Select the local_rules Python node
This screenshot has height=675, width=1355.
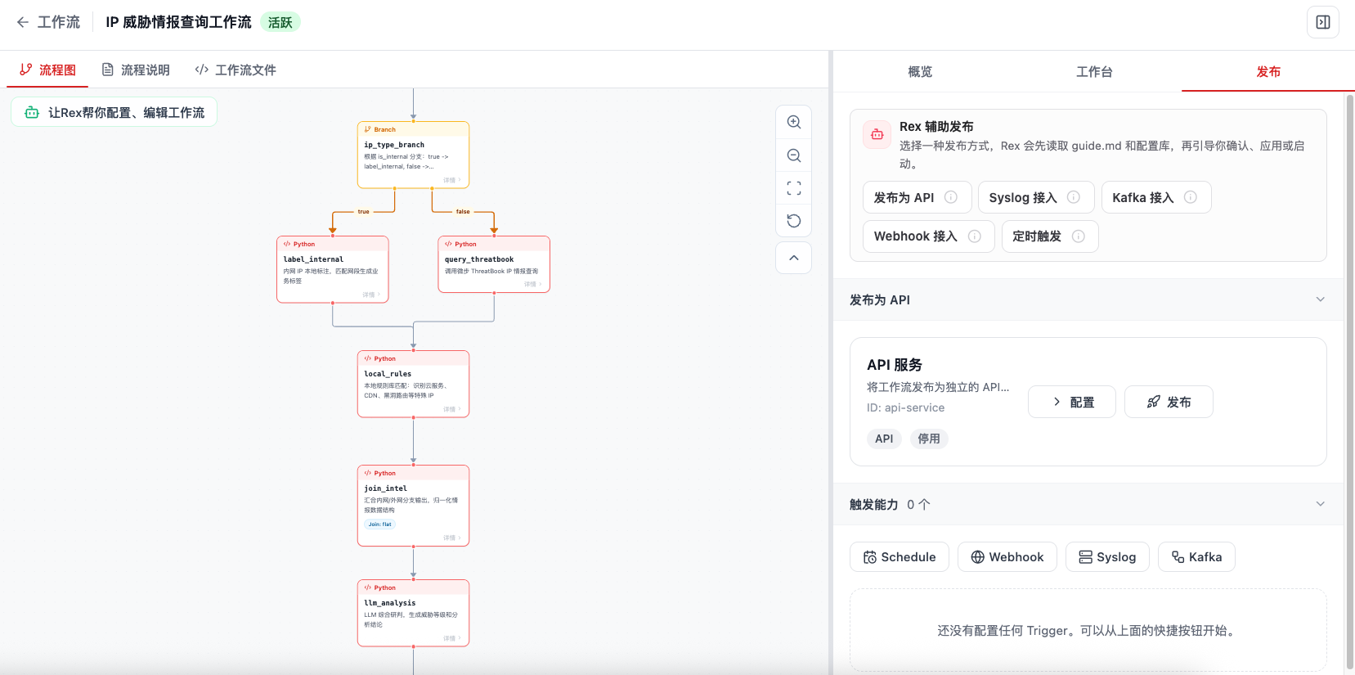tap(413, 384)
